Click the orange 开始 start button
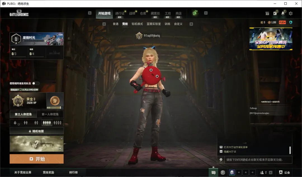 coord(37,159)
